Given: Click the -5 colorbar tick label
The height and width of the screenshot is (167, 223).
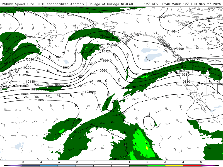Looking at the screenshot, I should click(22, 162).
